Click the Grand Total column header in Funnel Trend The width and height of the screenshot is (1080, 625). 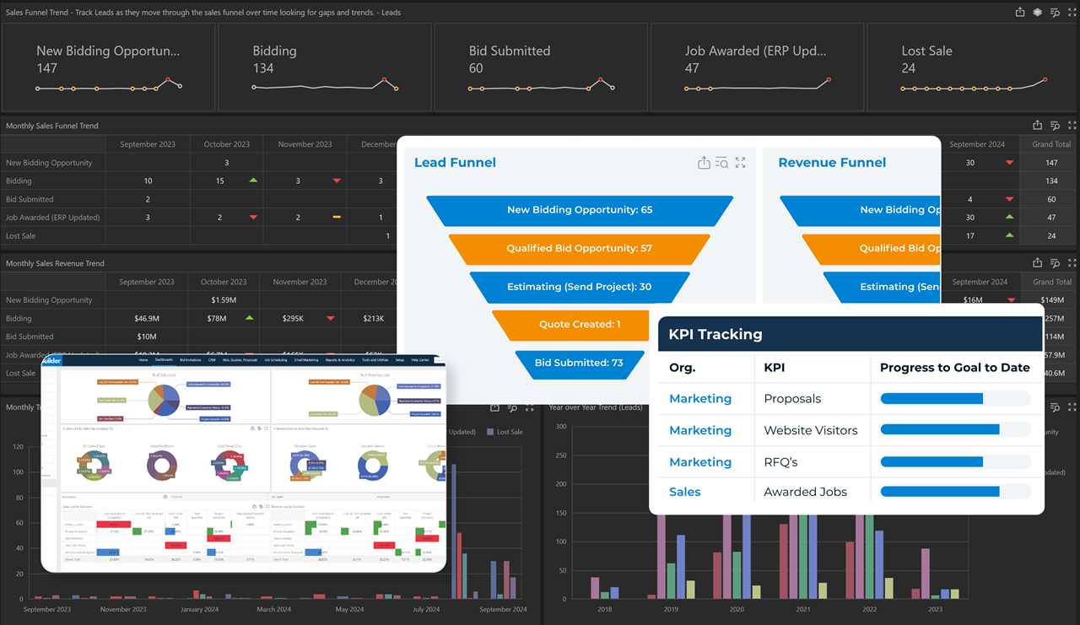(1051, 144)
